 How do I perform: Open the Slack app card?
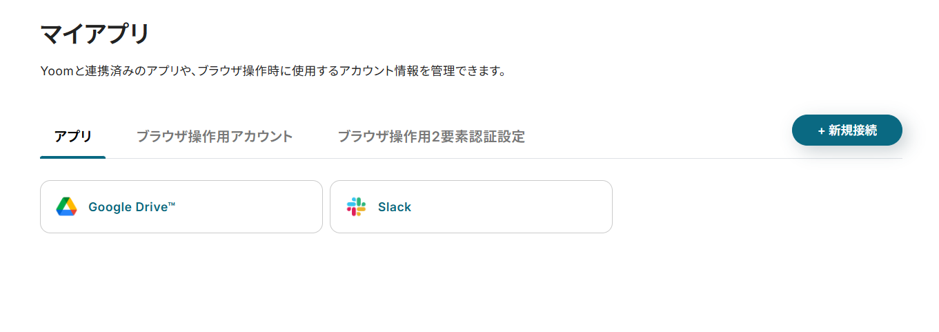(x=471, y=207)
